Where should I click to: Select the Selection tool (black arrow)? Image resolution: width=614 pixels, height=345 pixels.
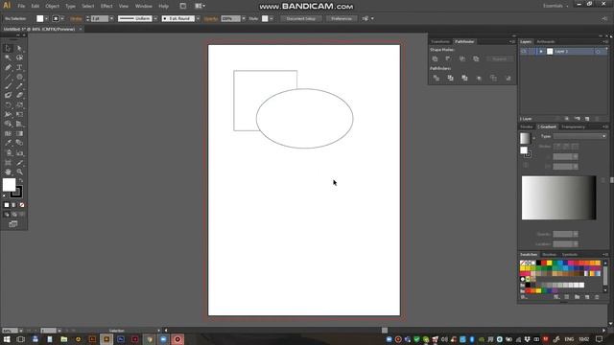[8, 48]
